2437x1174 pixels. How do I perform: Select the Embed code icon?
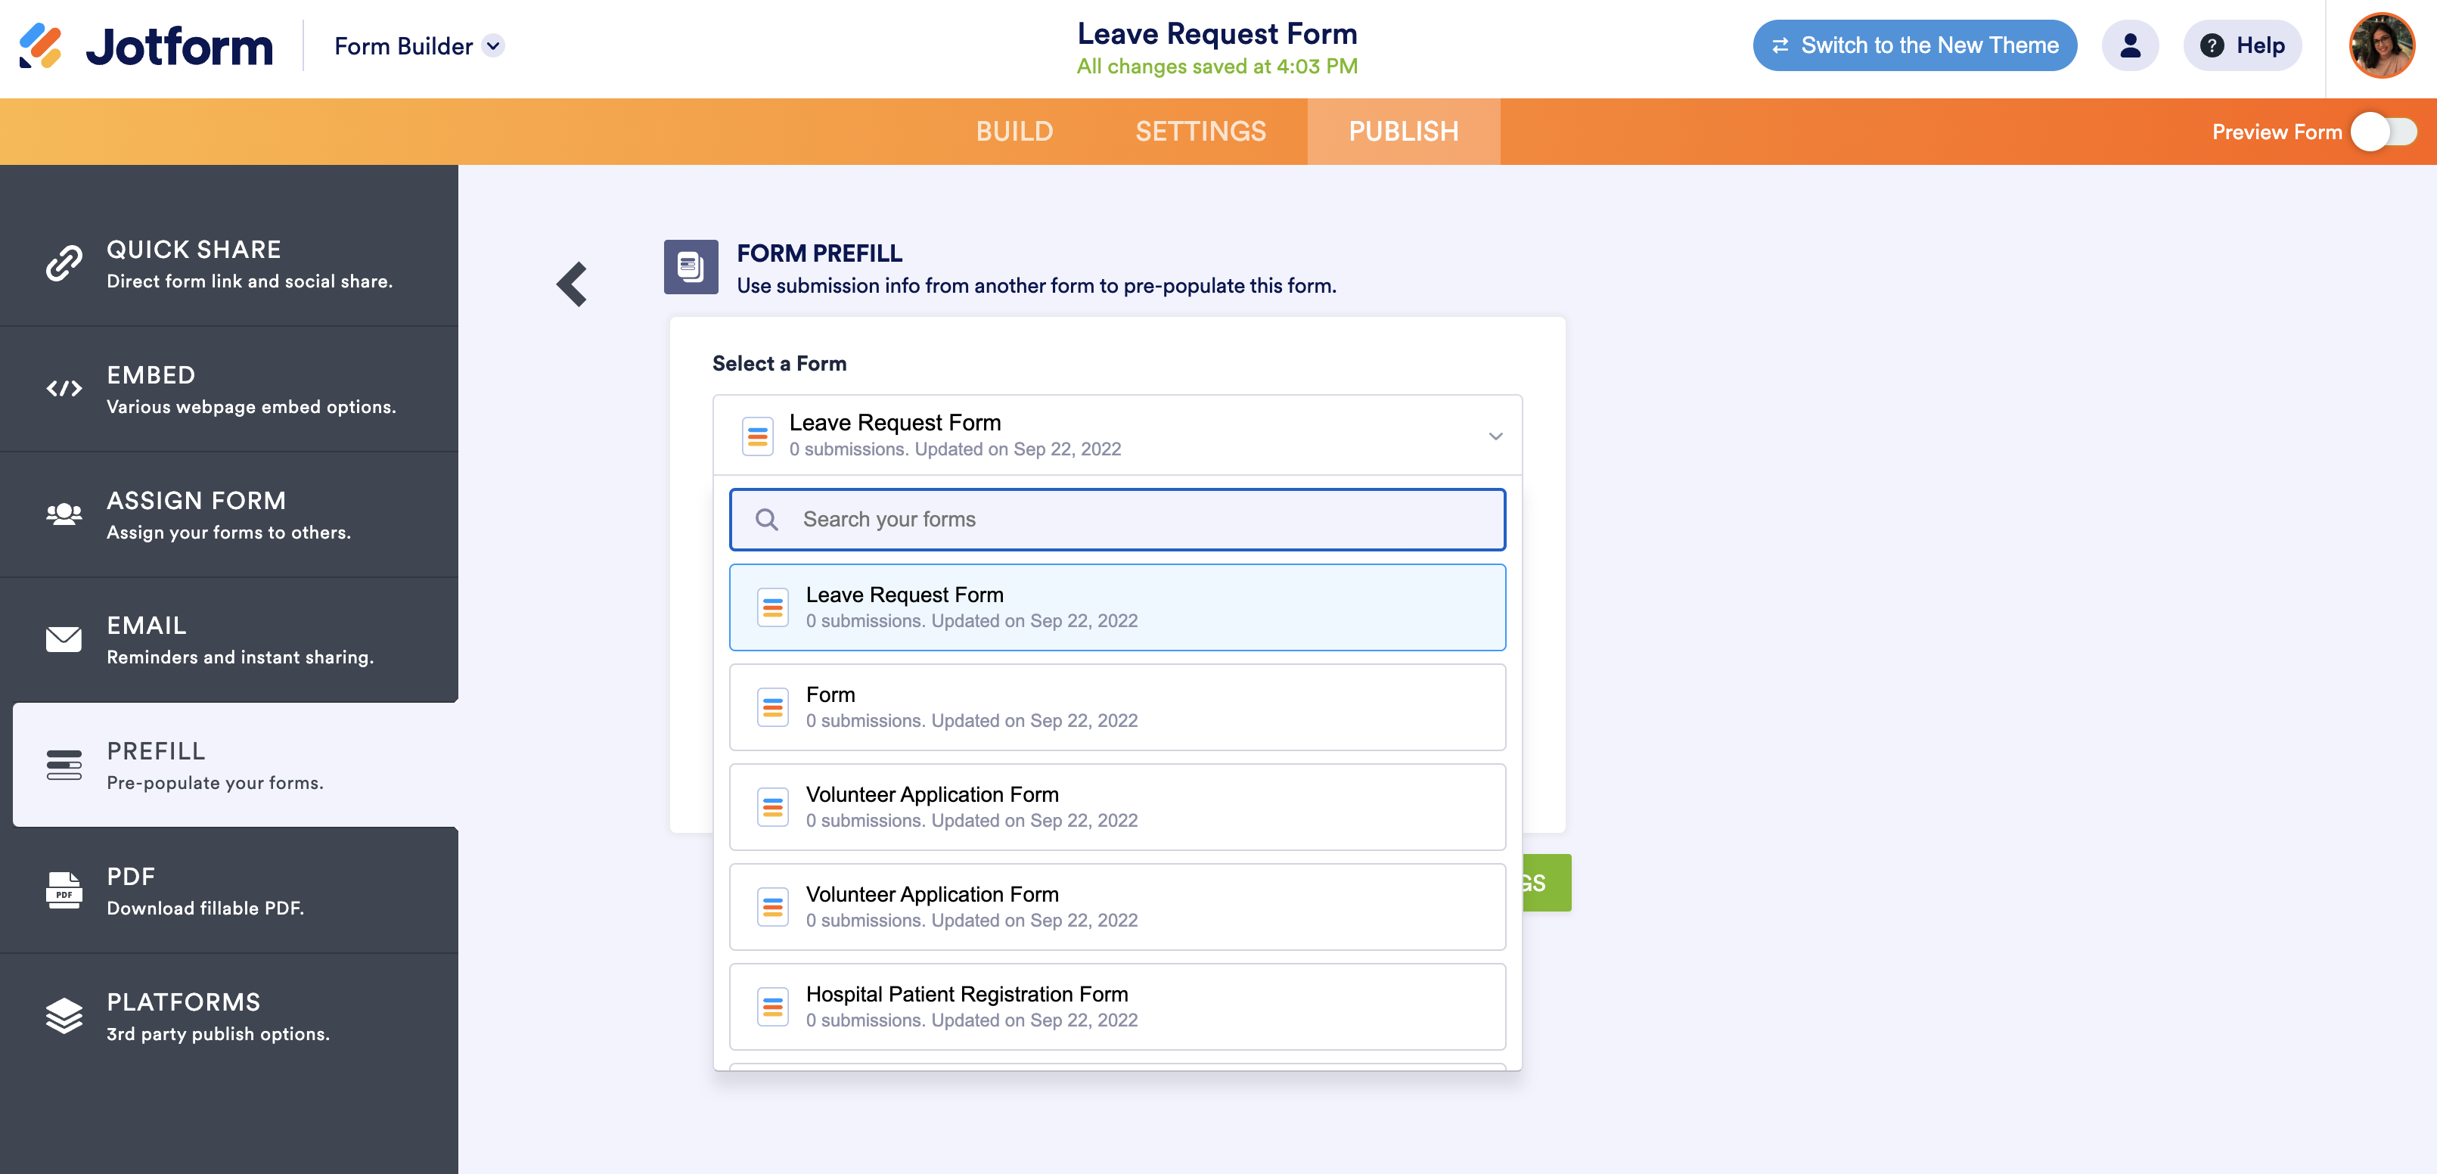point(64,389)
